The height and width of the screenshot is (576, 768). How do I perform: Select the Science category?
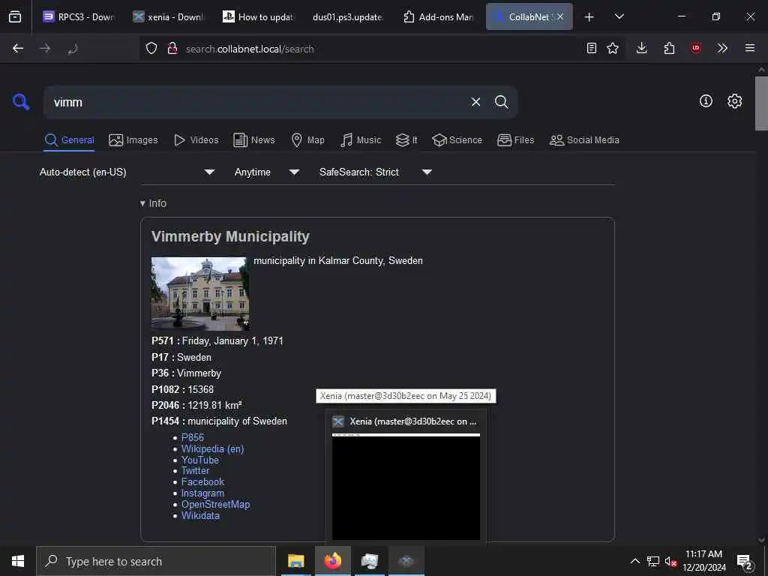(x=457, y=140)
